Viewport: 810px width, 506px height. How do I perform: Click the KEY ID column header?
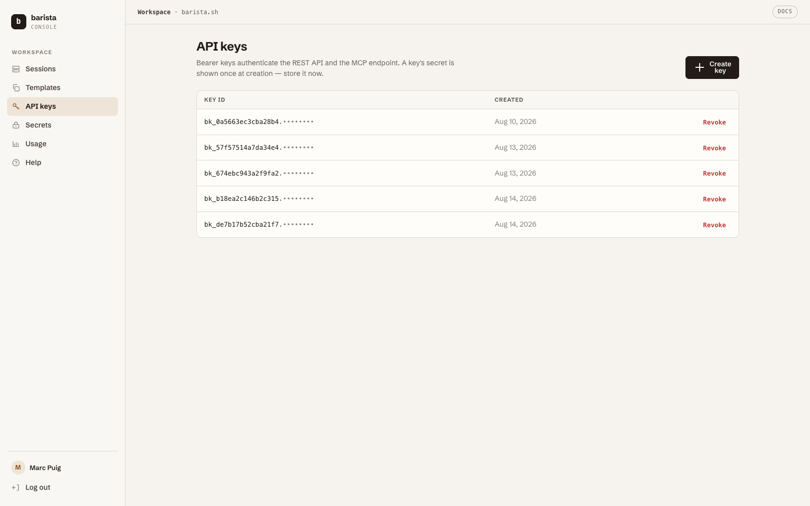[x=215, y=100]
